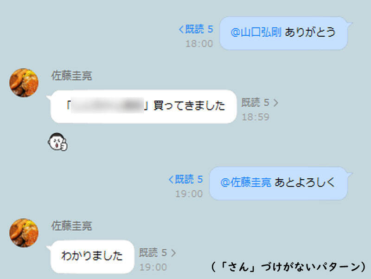Click 佐藤圭亮's lower food avatar
Screen dimensions: 371x279
(24, 233)
